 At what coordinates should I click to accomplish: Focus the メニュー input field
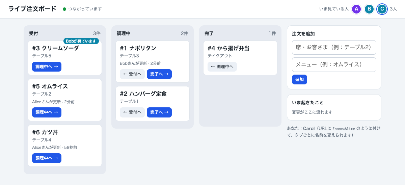click(x=334, y=65)
